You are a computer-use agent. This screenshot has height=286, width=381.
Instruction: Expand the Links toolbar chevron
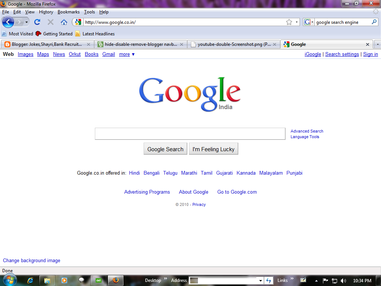coord(292,279)
